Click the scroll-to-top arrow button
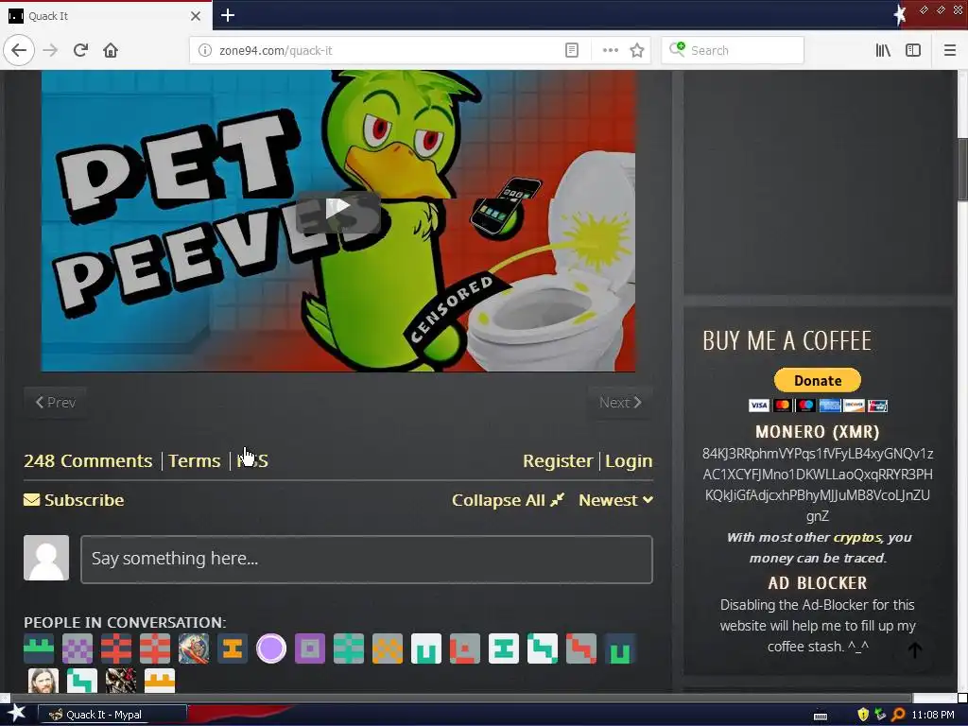Image resolution: width=968 pixels, height=726 pixels. click(915, 649)
